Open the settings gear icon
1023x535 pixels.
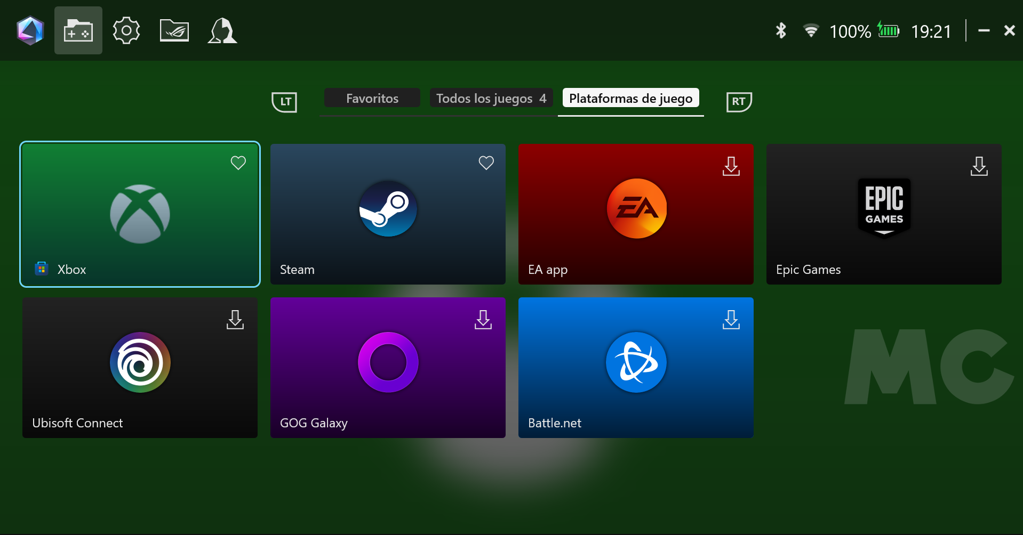126,31
